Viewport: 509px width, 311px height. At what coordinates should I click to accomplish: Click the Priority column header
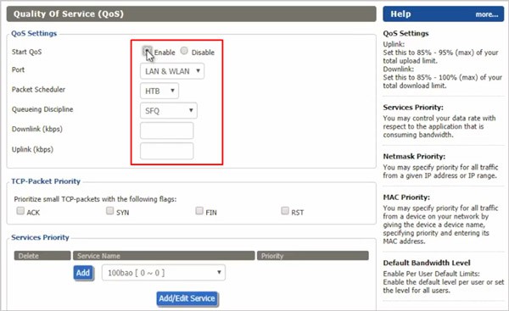[312, 256]
